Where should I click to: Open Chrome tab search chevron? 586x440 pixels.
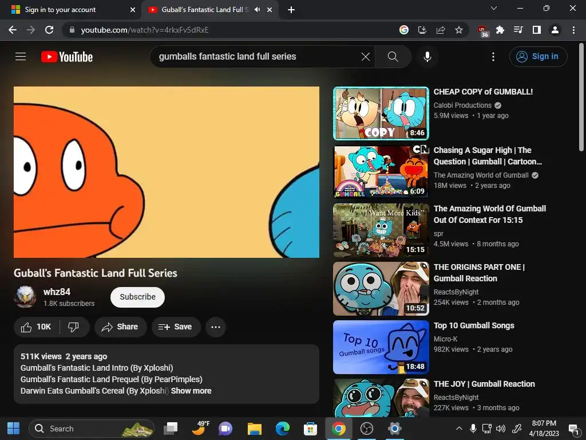[x=494, y=8]
